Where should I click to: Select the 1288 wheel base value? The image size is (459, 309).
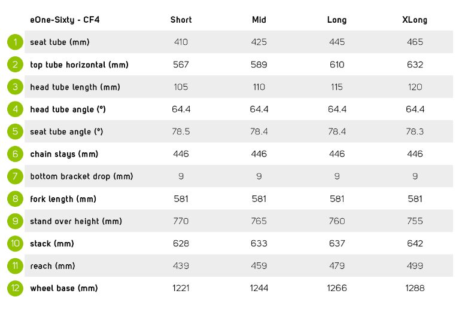(x=415, y=288)
